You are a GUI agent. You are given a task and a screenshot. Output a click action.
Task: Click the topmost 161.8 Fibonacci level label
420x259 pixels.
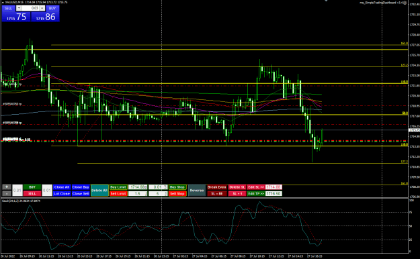pos(404,43)
